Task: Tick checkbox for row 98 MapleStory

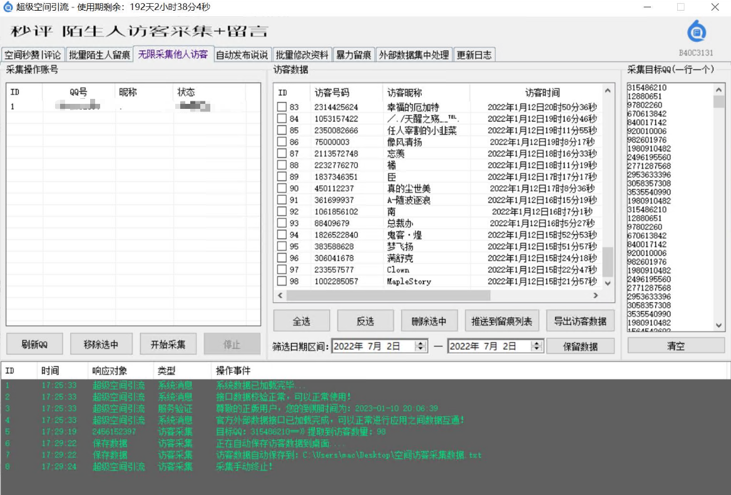Action: pyautogui.click(x=282, y=281)
